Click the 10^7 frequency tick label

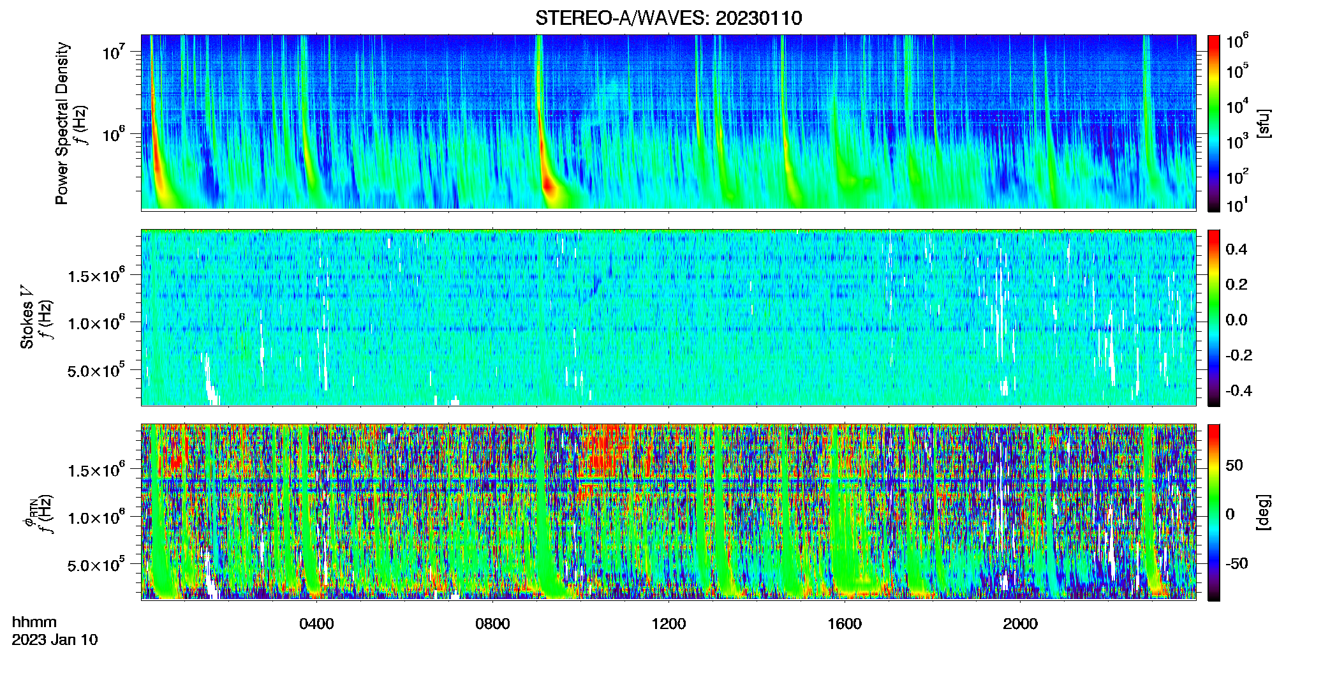pyautogui.click(x=113, y=52)
